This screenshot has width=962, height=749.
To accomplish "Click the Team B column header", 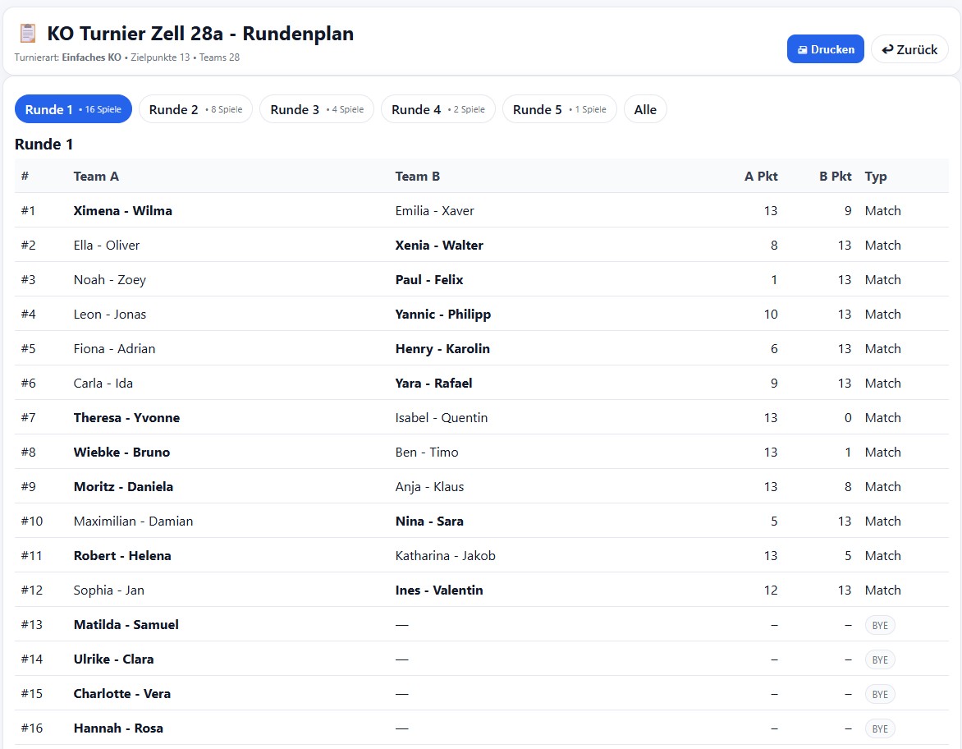I will [417, 176].
